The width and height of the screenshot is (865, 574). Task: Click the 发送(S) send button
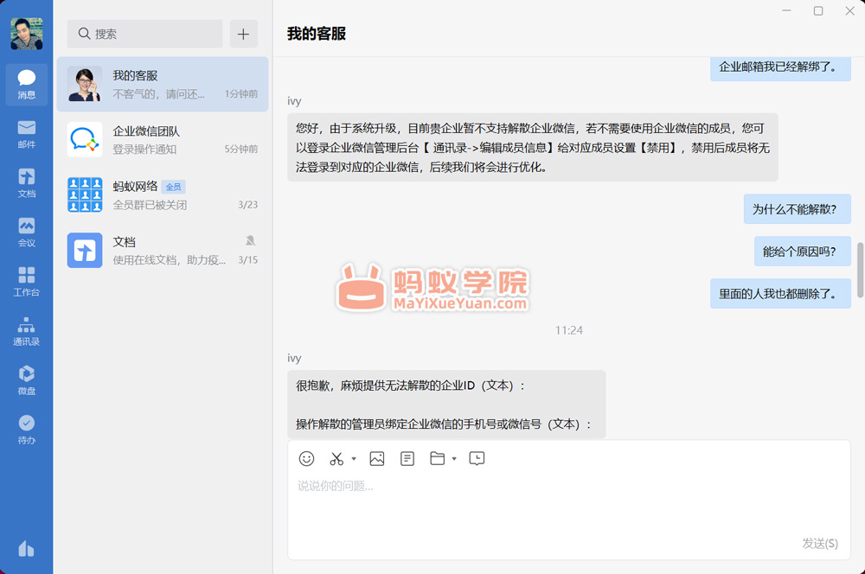tap(819, 543)
